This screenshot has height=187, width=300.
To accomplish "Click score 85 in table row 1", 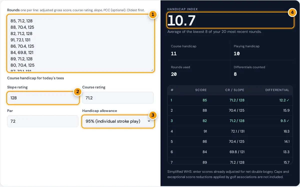I will (204, 100).
